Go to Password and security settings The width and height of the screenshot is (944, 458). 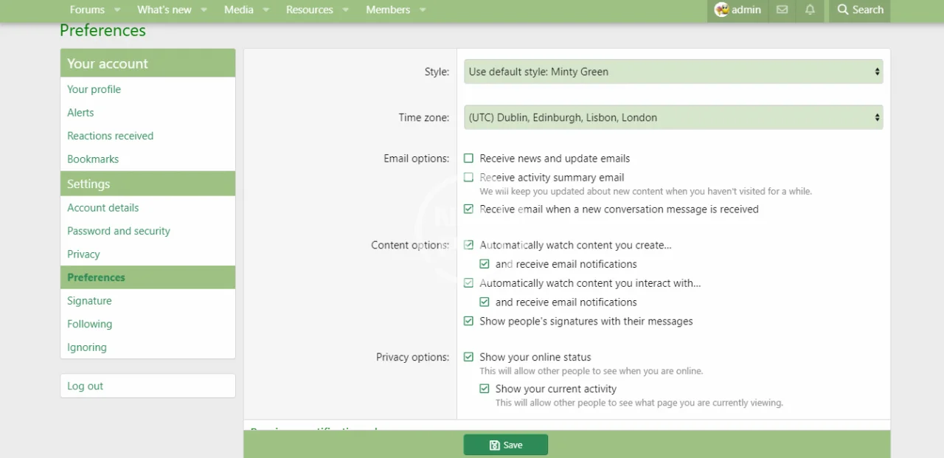point(119,231)
